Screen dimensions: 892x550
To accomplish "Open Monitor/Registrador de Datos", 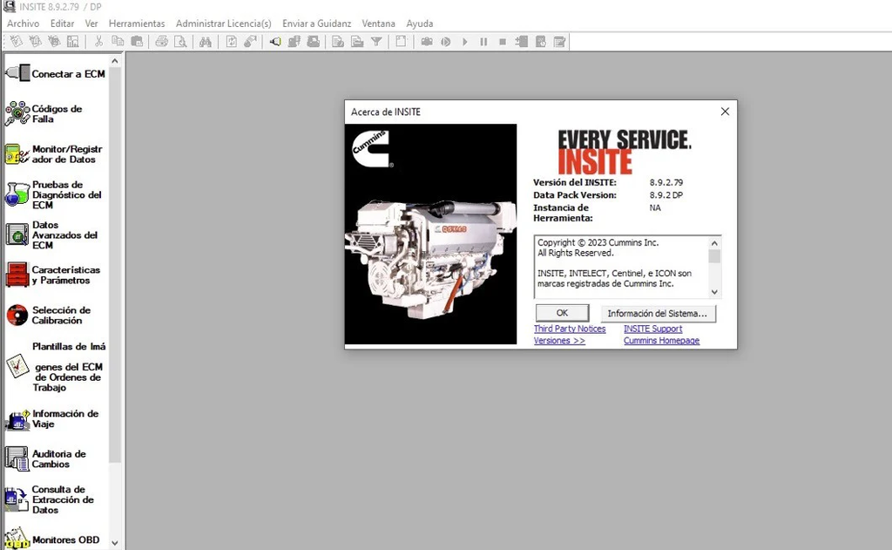I will pyautogui.click(x=54, y=154).
